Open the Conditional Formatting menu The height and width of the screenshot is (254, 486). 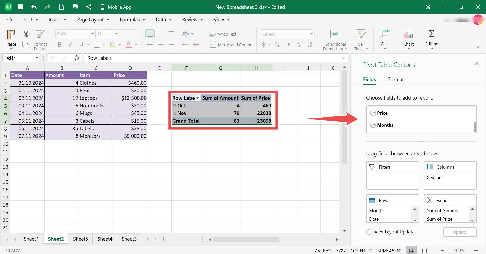point(334,40)
